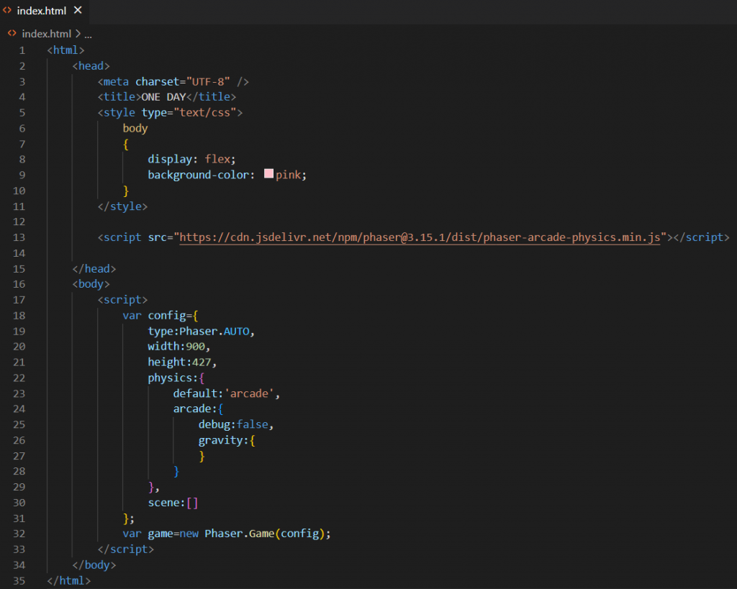
Task: Click the opening <body> tag on line 16
Action: (91, 284)
